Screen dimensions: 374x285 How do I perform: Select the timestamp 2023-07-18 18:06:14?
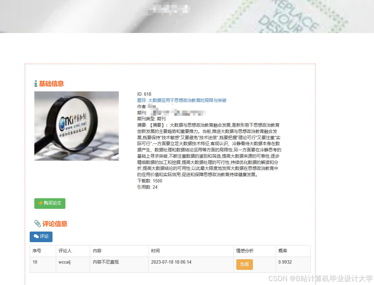(x=172, y=262)
